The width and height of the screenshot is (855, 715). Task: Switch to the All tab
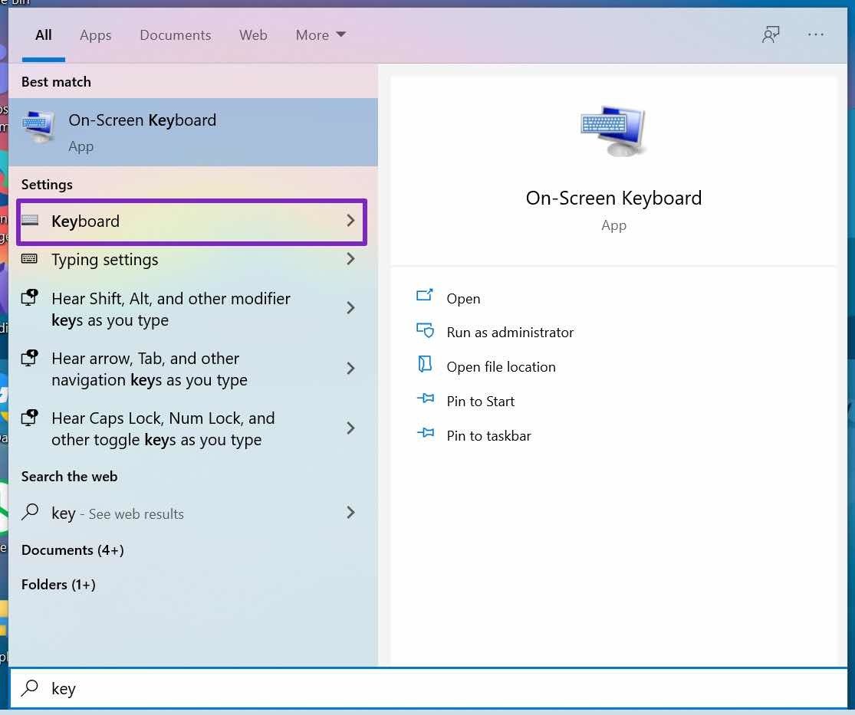(x=44, y=35)
